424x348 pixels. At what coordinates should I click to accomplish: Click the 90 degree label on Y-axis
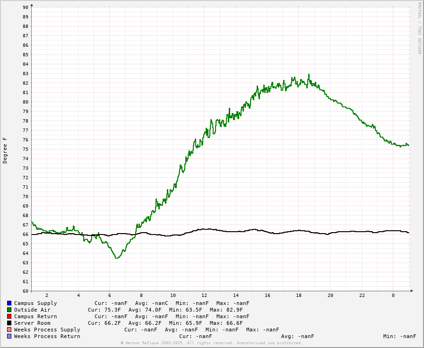click(x=25, y=7)
